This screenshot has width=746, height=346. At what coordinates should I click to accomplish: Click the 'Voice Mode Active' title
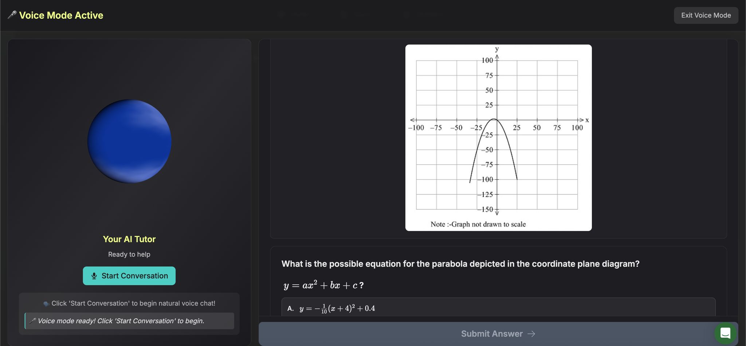(x=61, y=15)
